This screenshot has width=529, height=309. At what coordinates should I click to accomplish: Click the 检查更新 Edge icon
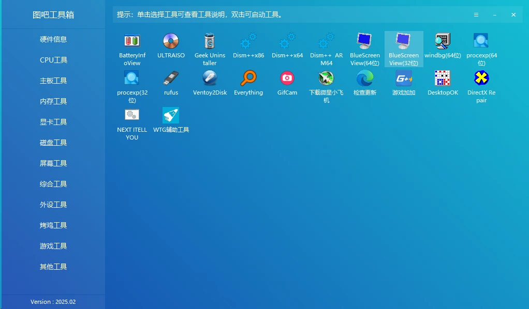365,79
